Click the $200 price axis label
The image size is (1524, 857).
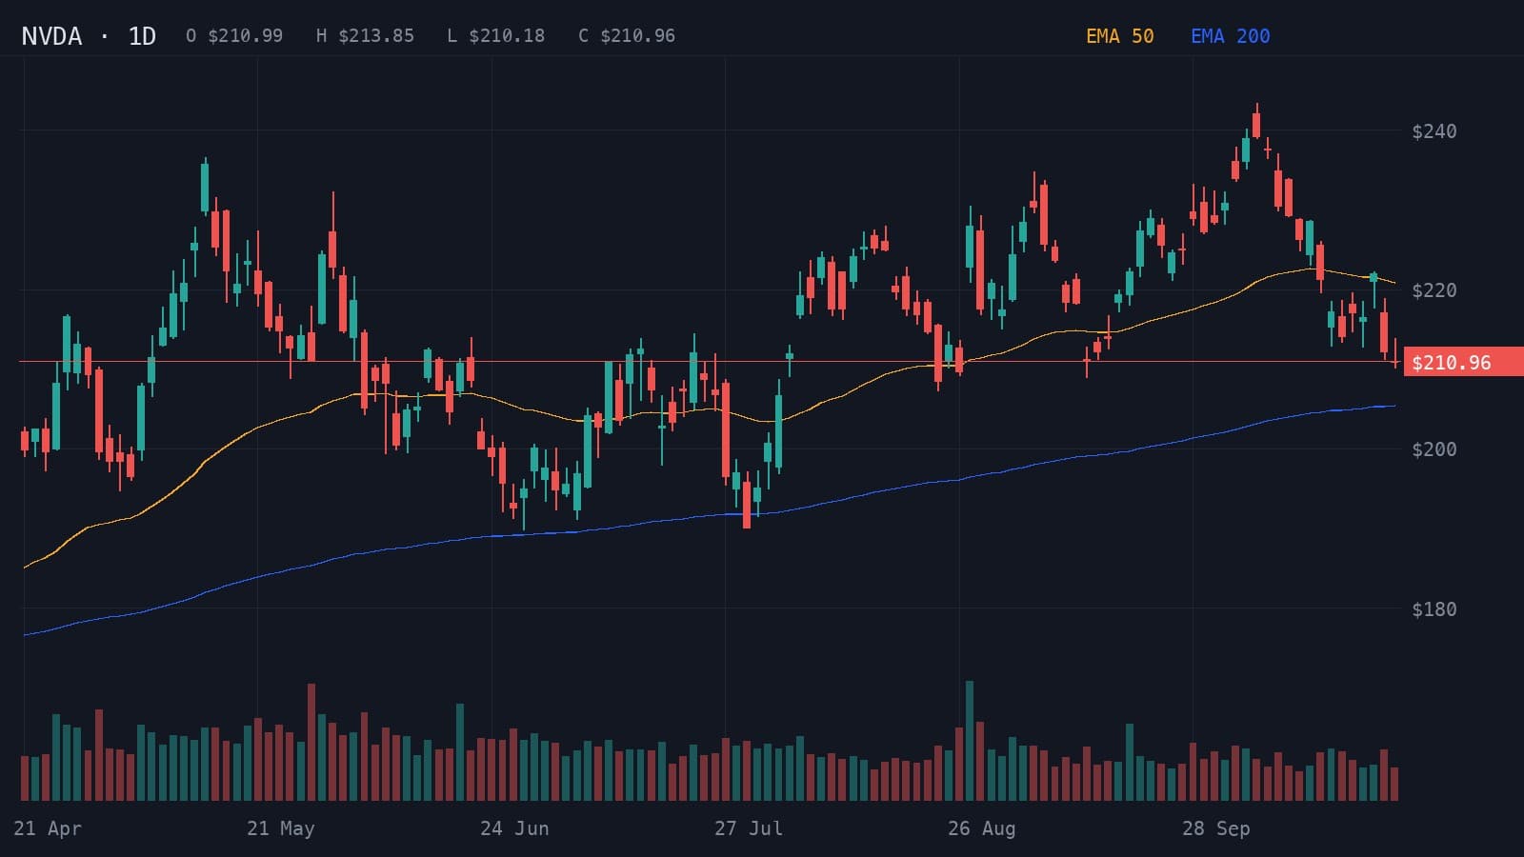(x=1434, y=449)
